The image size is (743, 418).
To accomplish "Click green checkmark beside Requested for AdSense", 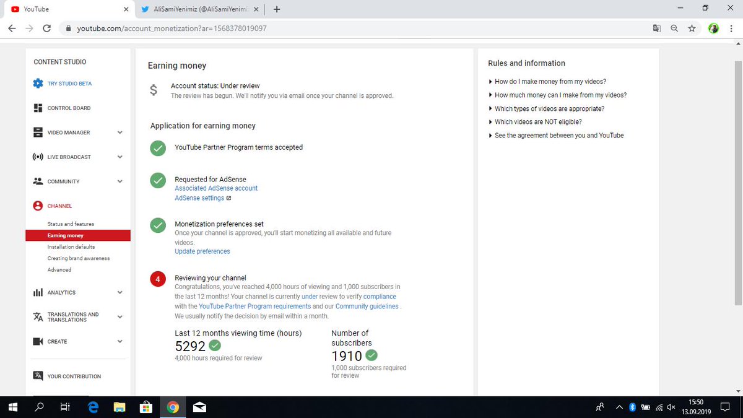I will tap(158, 181).
